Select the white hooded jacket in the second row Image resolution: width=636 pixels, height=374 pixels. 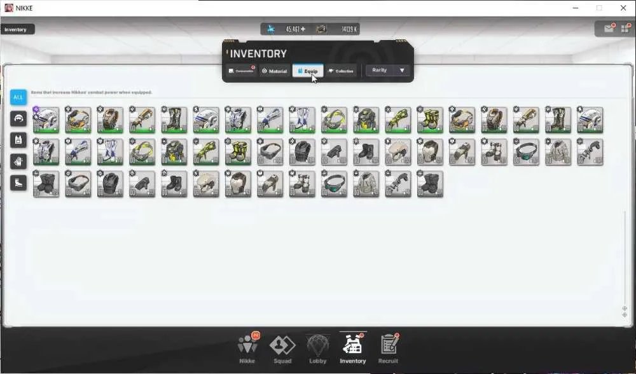click(558, 152)
